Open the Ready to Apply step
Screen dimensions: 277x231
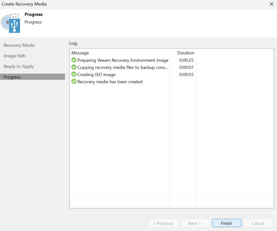click(x=19, y=66)
